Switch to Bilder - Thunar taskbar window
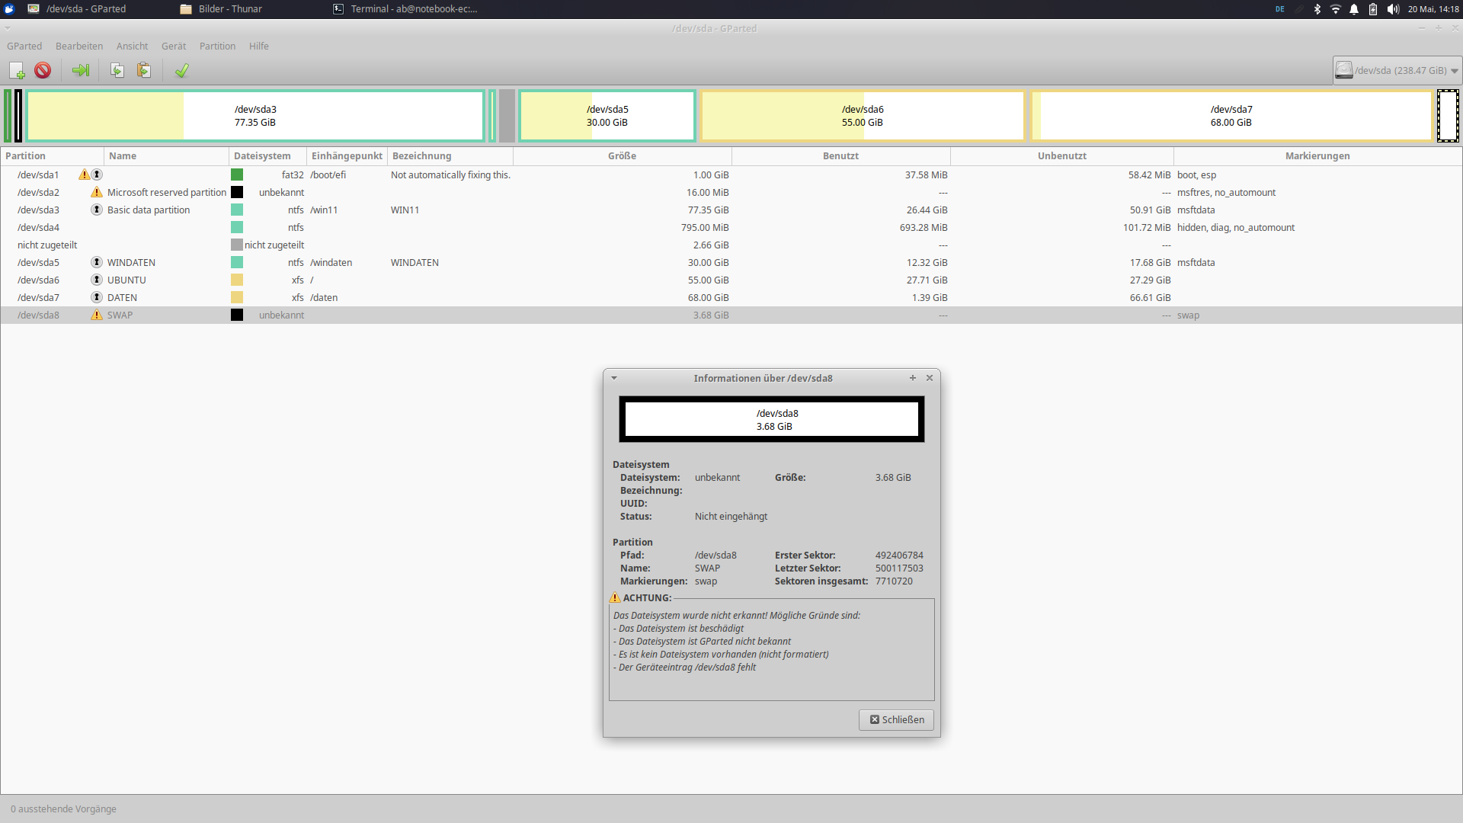1463x823 pixels. (x=221, y=9)
